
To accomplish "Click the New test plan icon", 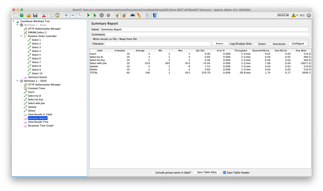I will coord(15,15).
